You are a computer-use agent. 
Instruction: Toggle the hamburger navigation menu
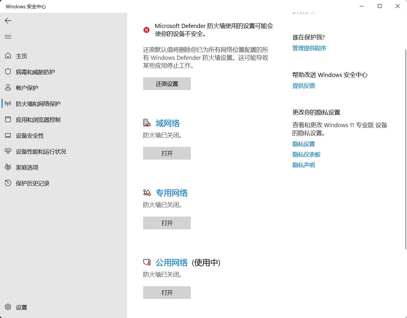[8, 37]
